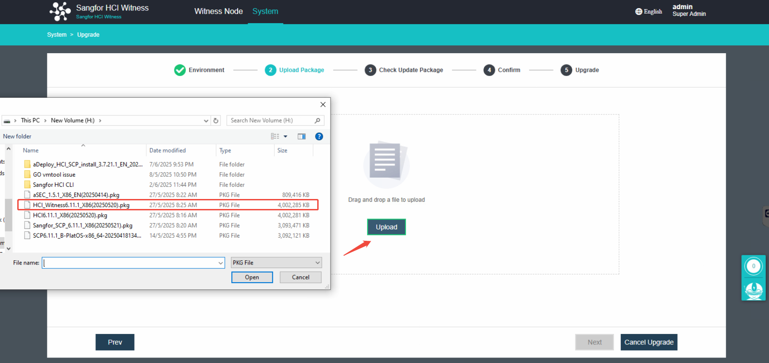Click the step 4 Confirm circle
The height and width of the screenshot is (363, 769).
(x=489, y=70)
